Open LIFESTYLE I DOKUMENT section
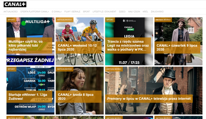This screenshot has height=119, width=206. [104, 12]
